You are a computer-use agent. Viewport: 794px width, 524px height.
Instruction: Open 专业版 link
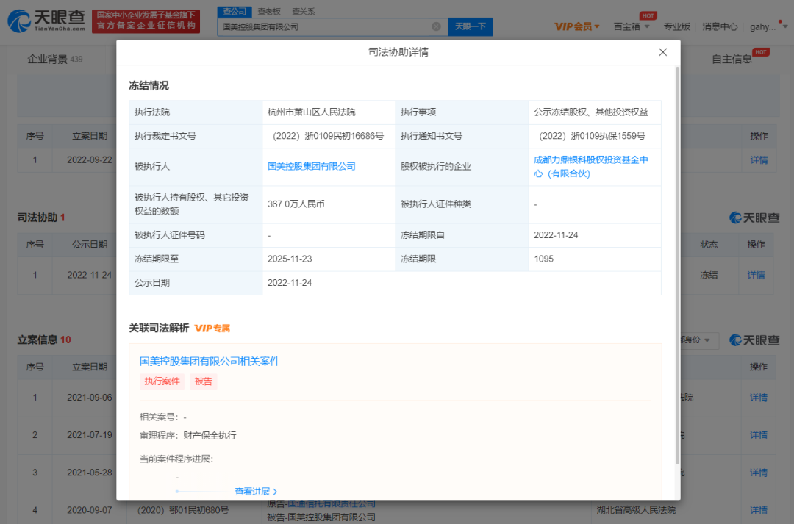[x=676, y=26]
